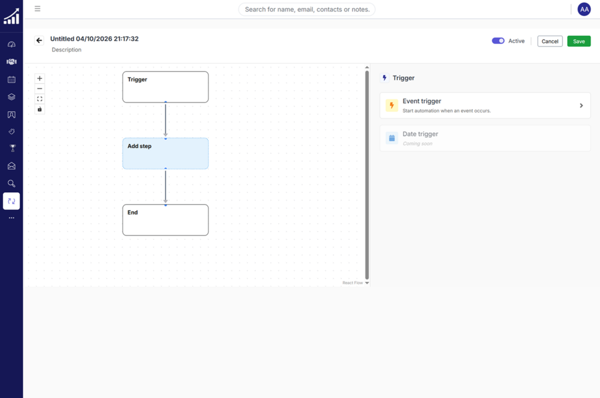Toggle the Active automation switch
Image resolution: width=600 pixels, height=398 pixels.
498,41
